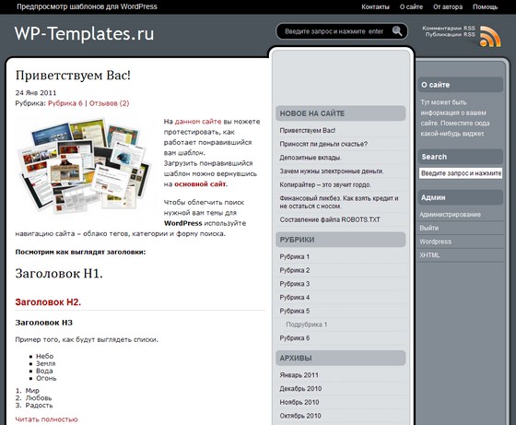Follow the основной сайт link
This screenshot has width=516, height=425.
coord(201,184)
